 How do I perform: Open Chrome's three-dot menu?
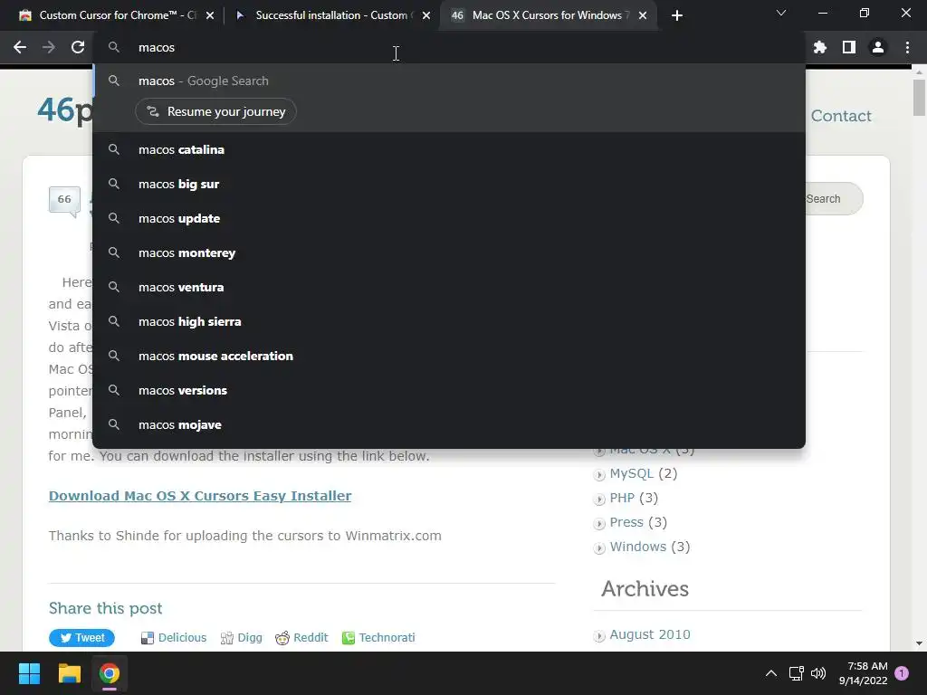(907, 47)
